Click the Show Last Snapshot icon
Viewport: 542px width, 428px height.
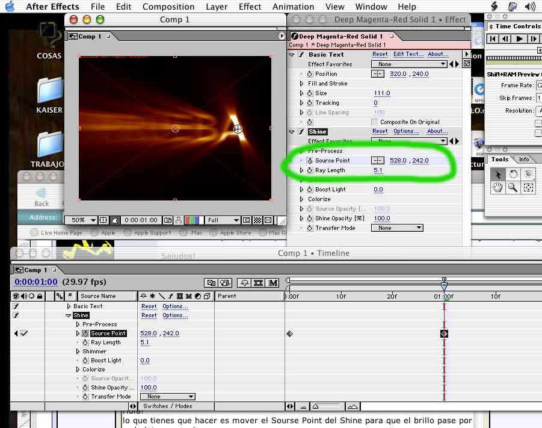click(x=179, y=220)
